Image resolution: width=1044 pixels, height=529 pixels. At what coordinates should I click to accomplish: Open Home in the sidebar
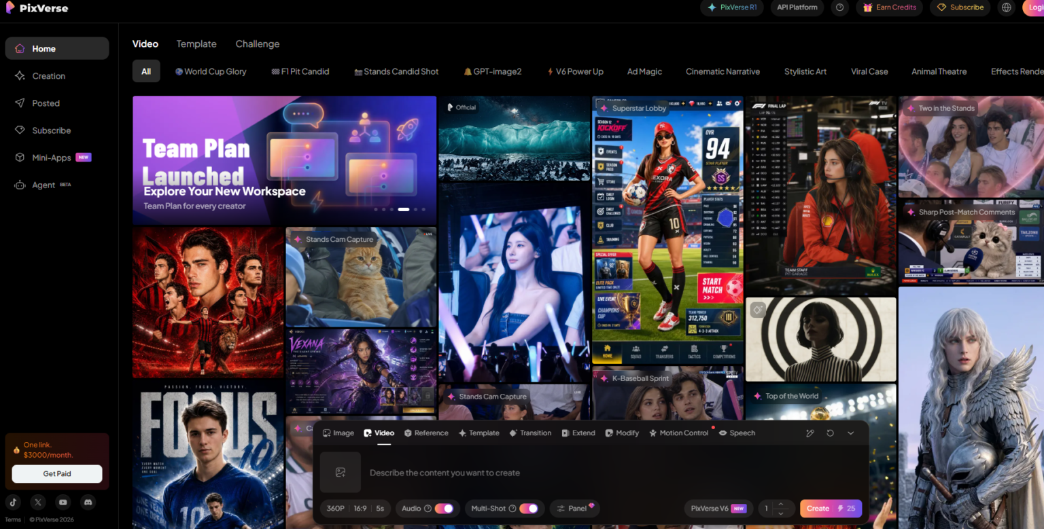point(57,48)
